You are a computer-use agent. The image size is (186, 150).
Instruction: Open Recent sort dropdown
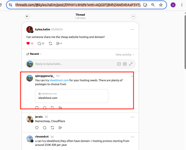click(34, 54)
